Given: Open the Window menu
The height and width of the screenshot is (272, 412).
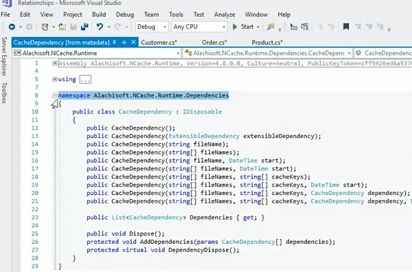Looking at the screenshot, I should [256, 14].
